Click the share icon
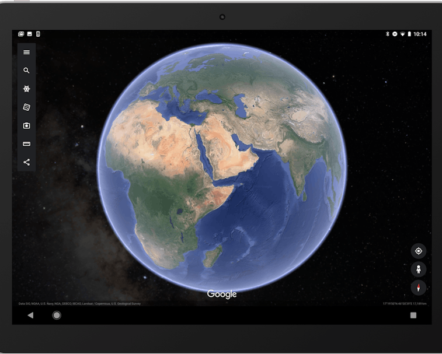Screen dimensions: 442x354 26,162
